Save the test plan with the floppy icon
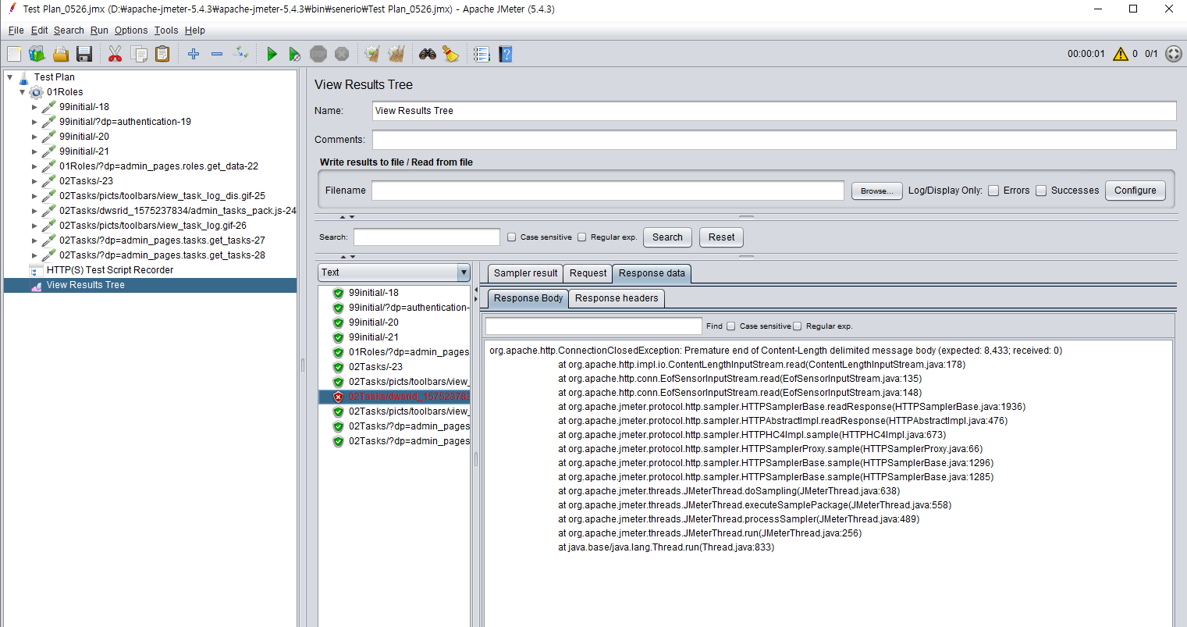 (84, 54)
